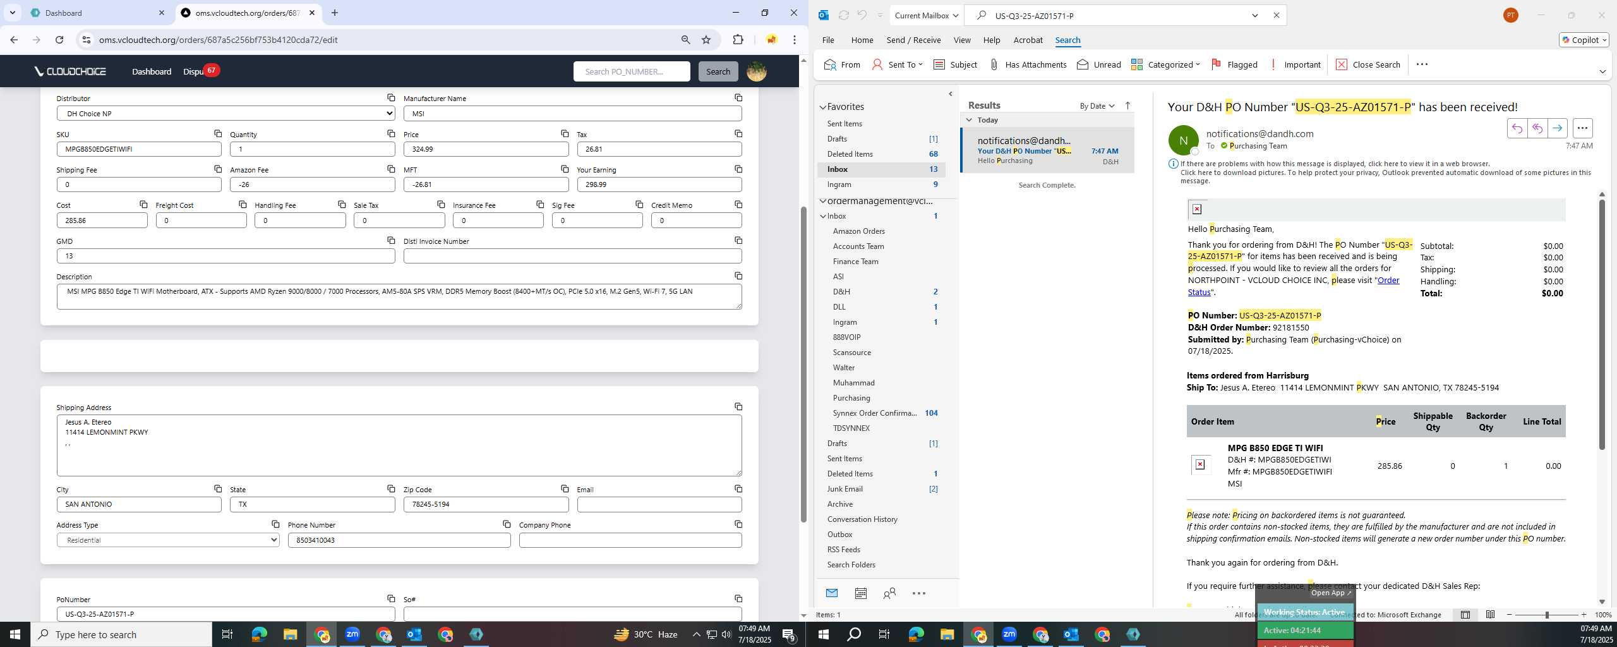Copy the Distributor field value
The image size is (1617, 647).
pyautogui.click(x=391, y=98)
